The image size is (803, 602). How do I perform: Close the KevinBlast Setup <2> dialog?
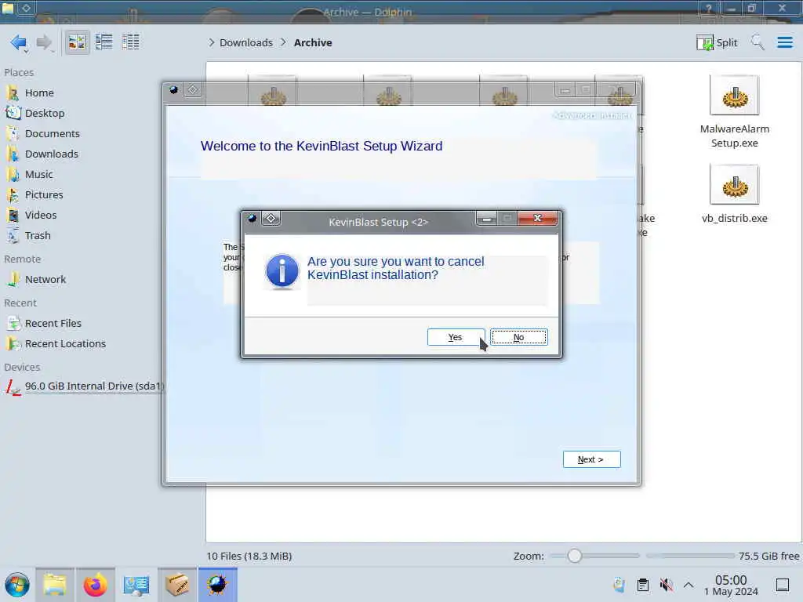click(x=537, y=219)
